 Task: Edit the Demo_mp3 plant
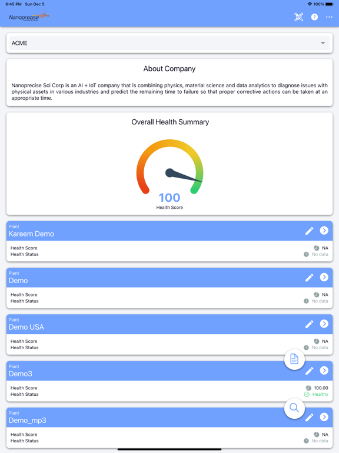click(310, 417)
